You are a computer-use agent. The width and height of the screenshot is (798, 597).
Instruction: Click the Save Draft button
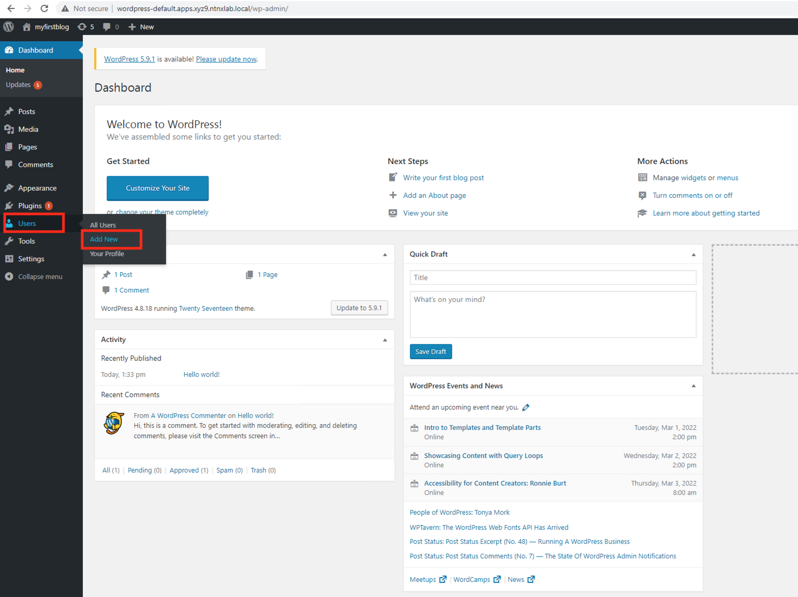click(x=430, y=352)
